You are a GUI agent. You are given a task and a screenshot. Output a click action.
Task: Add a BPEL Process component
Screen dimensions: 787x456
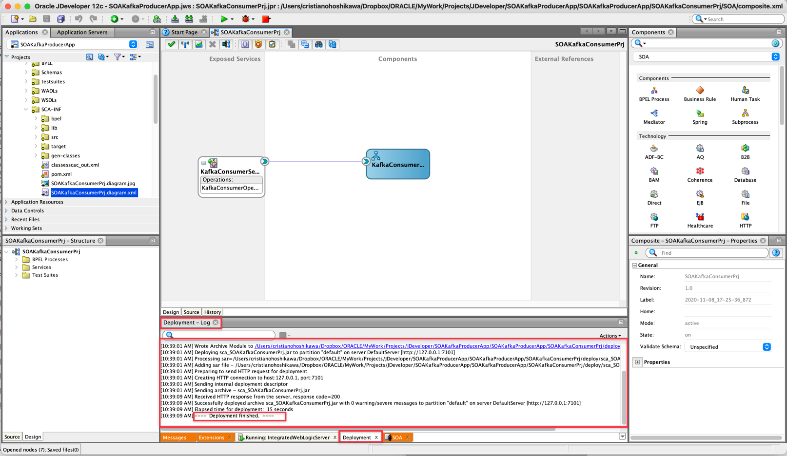(x=654, y=94)
